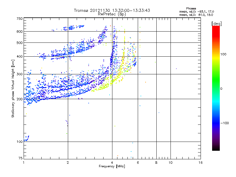Click the x-axis tick label '4'
236x177 pixels.
tap(112, 163)
